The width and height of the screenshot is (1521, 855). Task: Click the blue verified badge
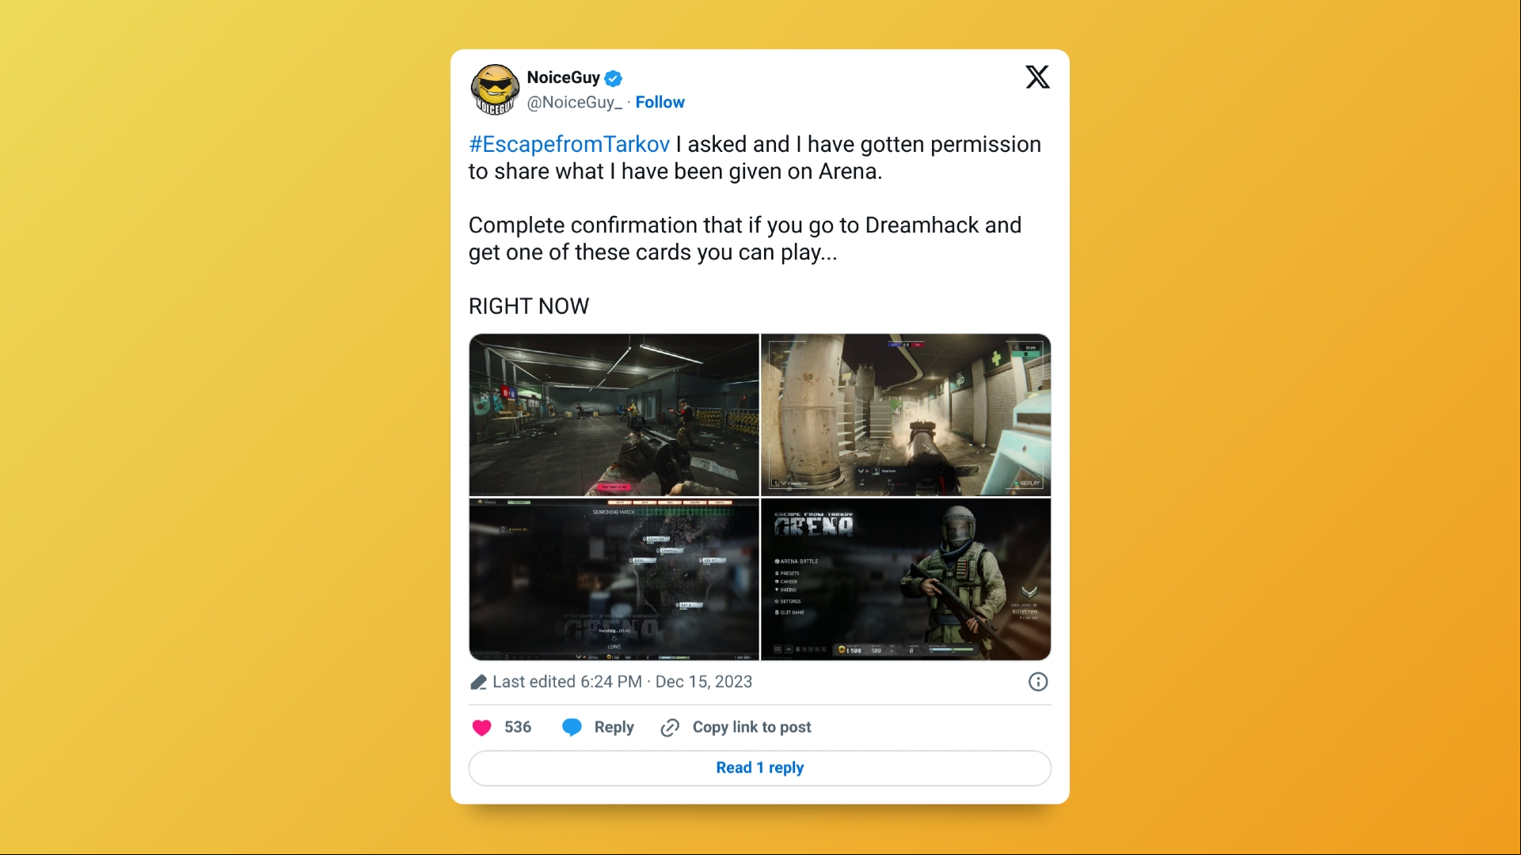tap(613, 78)
